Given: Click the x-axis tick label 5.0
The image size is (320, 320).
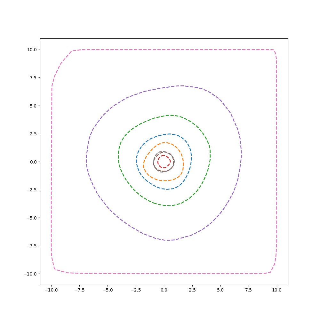Looking at the screenshot, I should click(220, 290).
